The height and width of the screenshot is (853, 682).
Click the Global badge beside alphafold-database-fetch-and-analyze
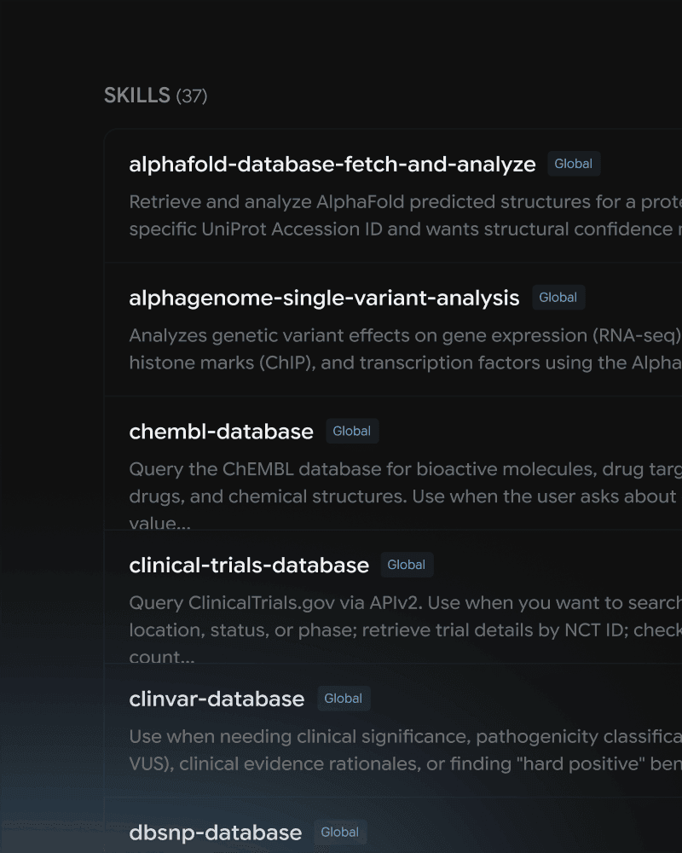click(x=574, y=164)
